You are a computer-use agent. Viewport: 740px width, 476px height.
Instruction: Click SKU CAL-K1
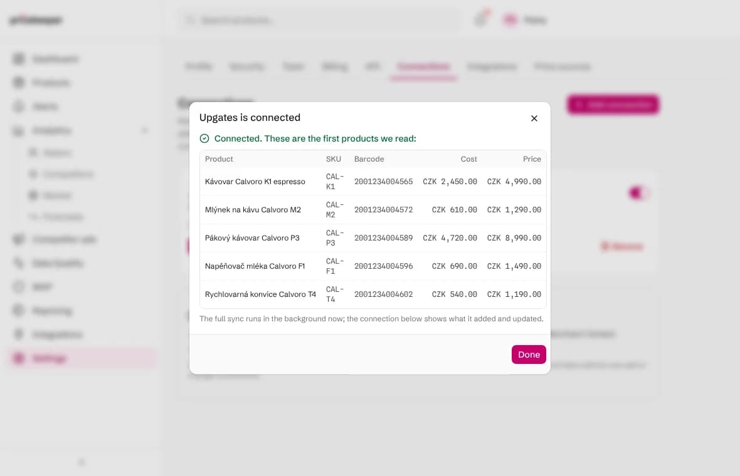pos(335,182)
